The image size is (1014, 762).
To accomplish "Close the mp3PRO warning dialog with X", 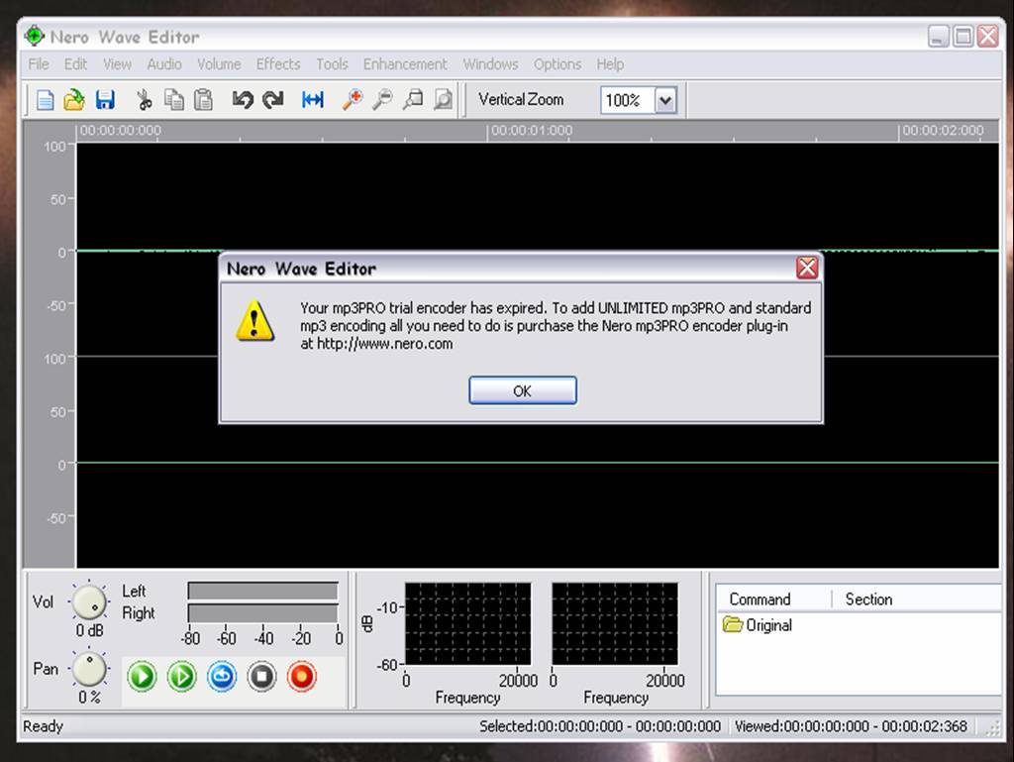I will point(807,268).
